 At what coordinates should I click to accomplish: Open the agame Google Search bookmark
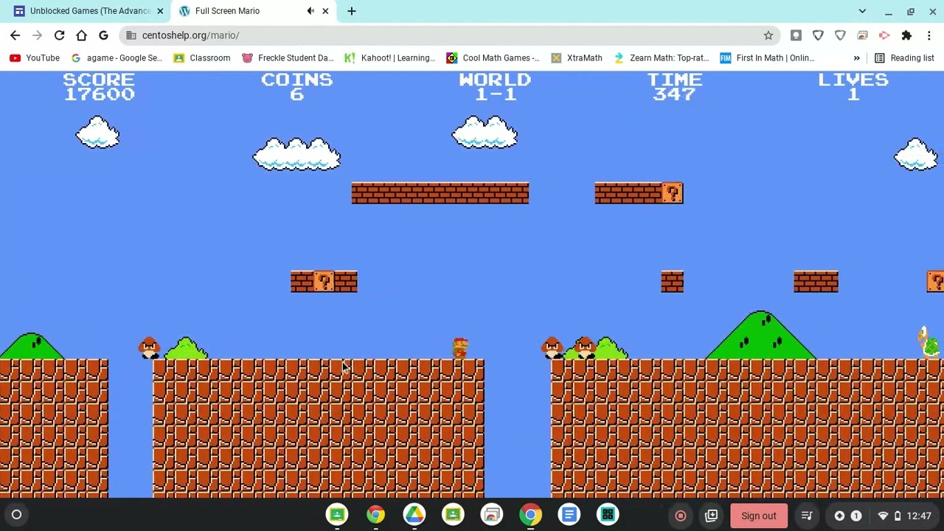[117, 58]
